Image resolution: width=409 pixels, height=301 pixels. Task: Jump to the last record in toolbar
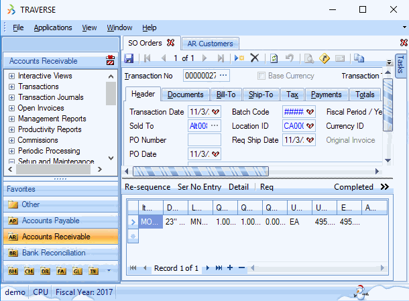point(221,58)
